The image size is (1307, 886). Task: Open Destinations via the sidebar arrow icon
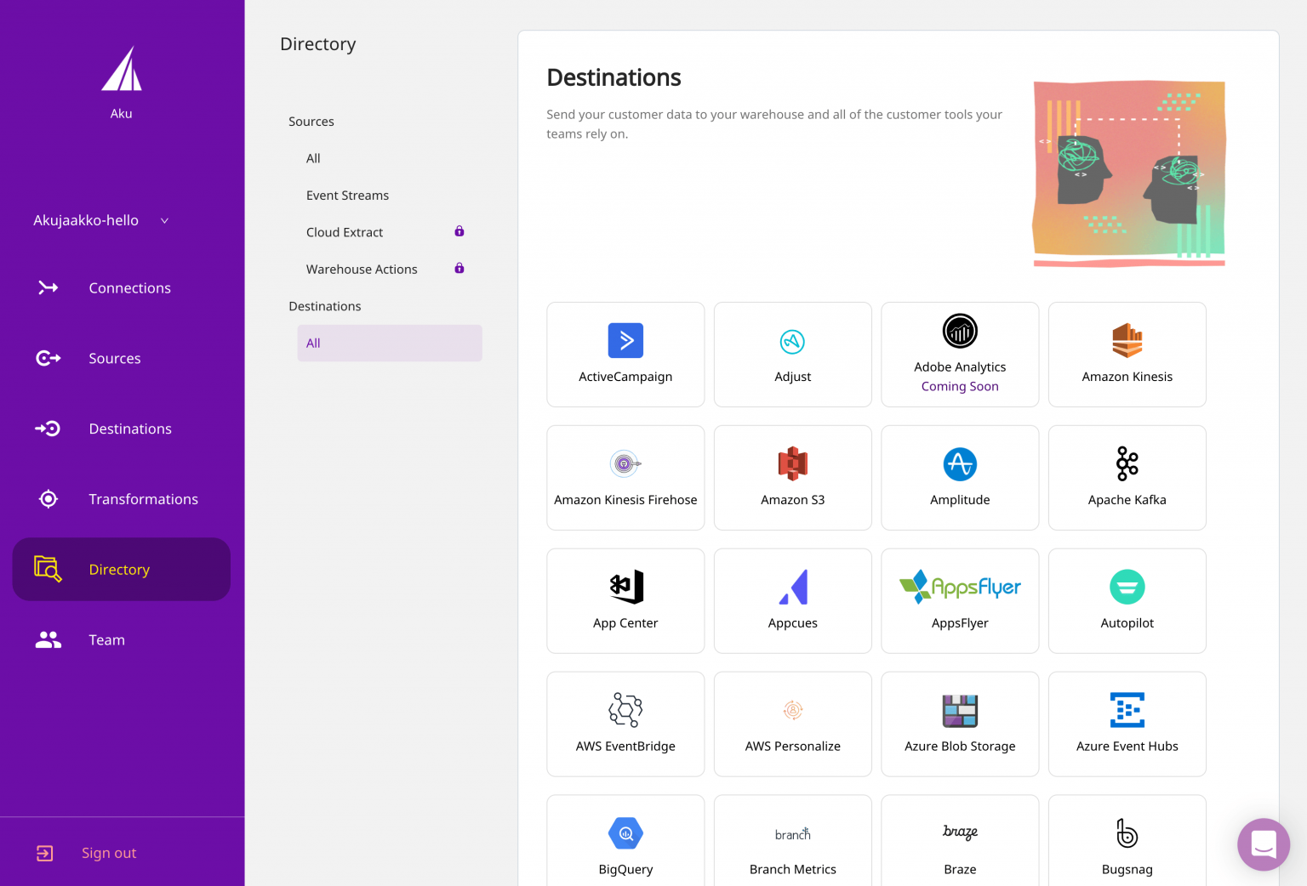pos(48,429)
